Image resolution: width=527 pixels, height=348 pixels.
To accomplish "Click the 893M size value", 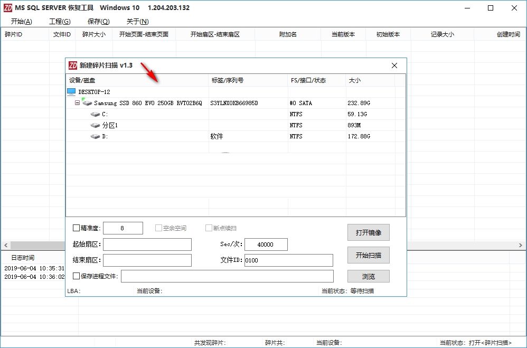I will (x=354, y=125).
